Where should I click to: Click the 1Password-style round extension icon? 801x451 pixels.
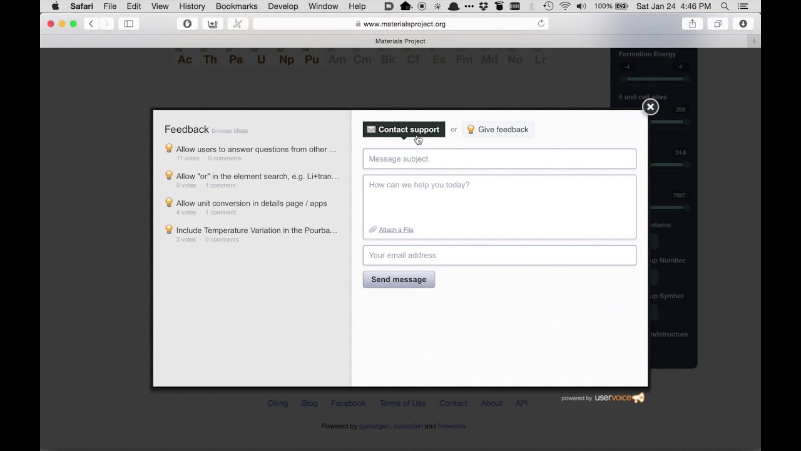point(187,24)
